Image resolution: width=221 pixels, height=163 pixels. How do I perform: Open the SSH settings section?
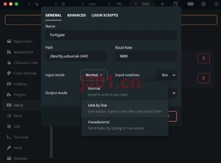pyautogui.click(x=17, y=127)
